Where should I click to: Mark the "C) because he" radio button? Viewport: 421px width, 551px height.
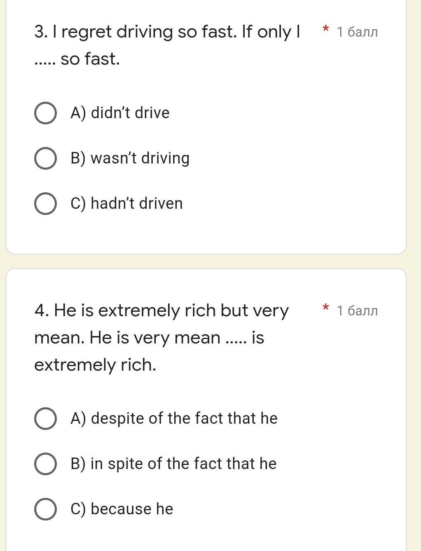pyautogui.click(x=45, y=509)
